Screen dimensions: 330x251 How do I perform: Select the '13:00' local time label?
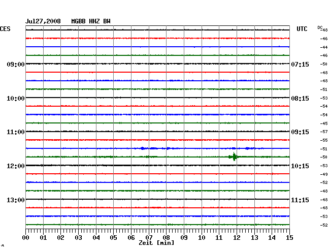coord(16,200)
